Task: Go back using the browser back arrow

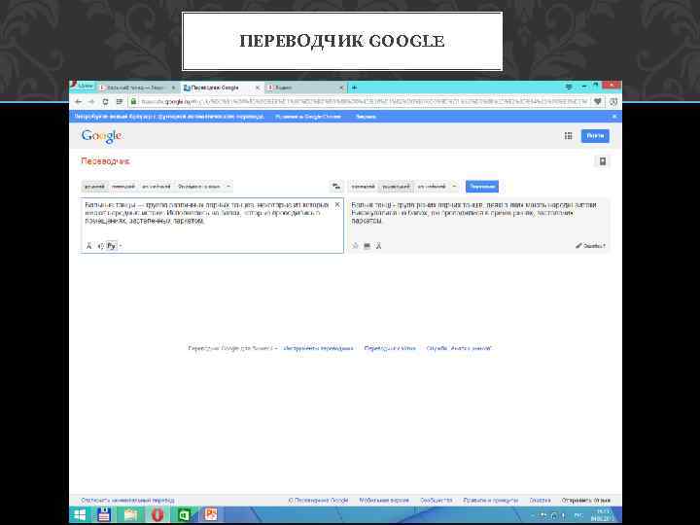Action: [x=79, y=102]
